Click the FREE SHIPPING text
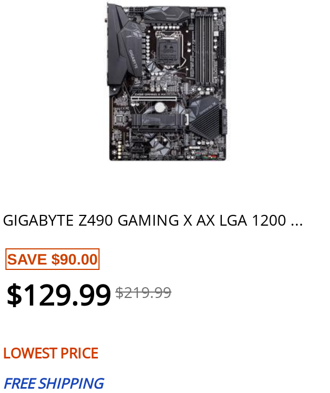330x393 pixels. pyautogui.click(x=54, y=384)
